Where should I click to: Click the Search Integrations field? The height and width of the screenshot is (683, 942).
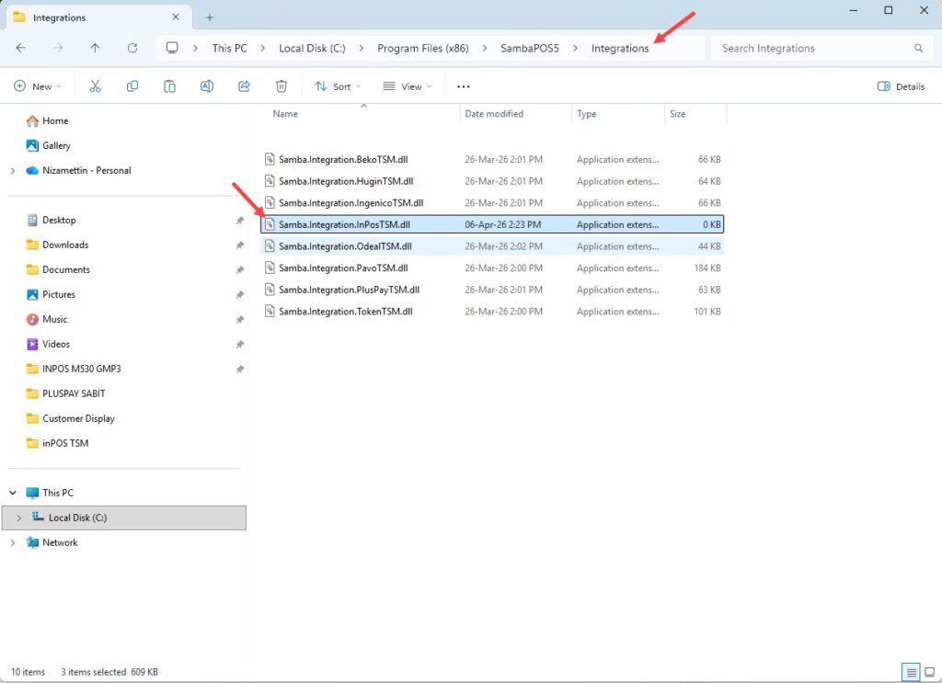pos(814,49)
